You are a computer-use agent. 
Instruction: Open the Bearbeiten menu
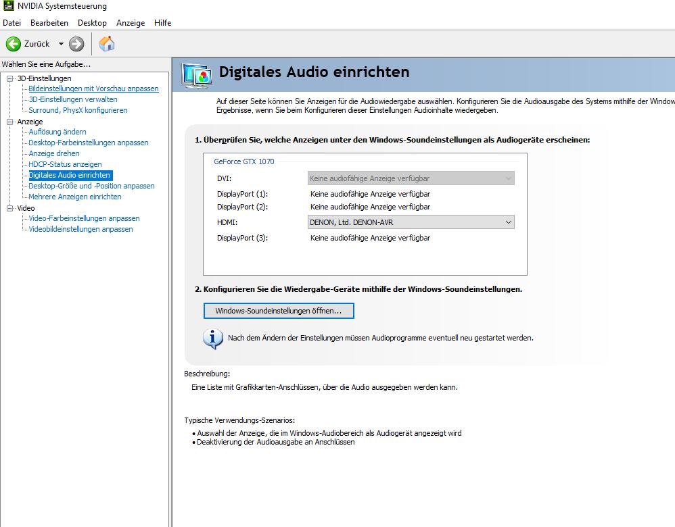(49, 23)
